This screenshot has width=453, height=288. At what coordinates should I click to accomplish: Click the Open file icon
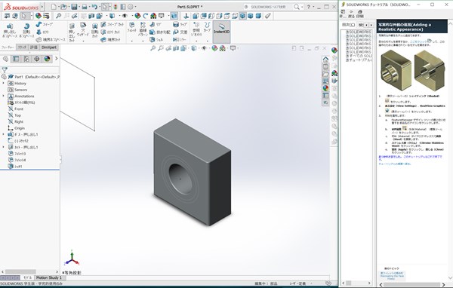point(64,7)
